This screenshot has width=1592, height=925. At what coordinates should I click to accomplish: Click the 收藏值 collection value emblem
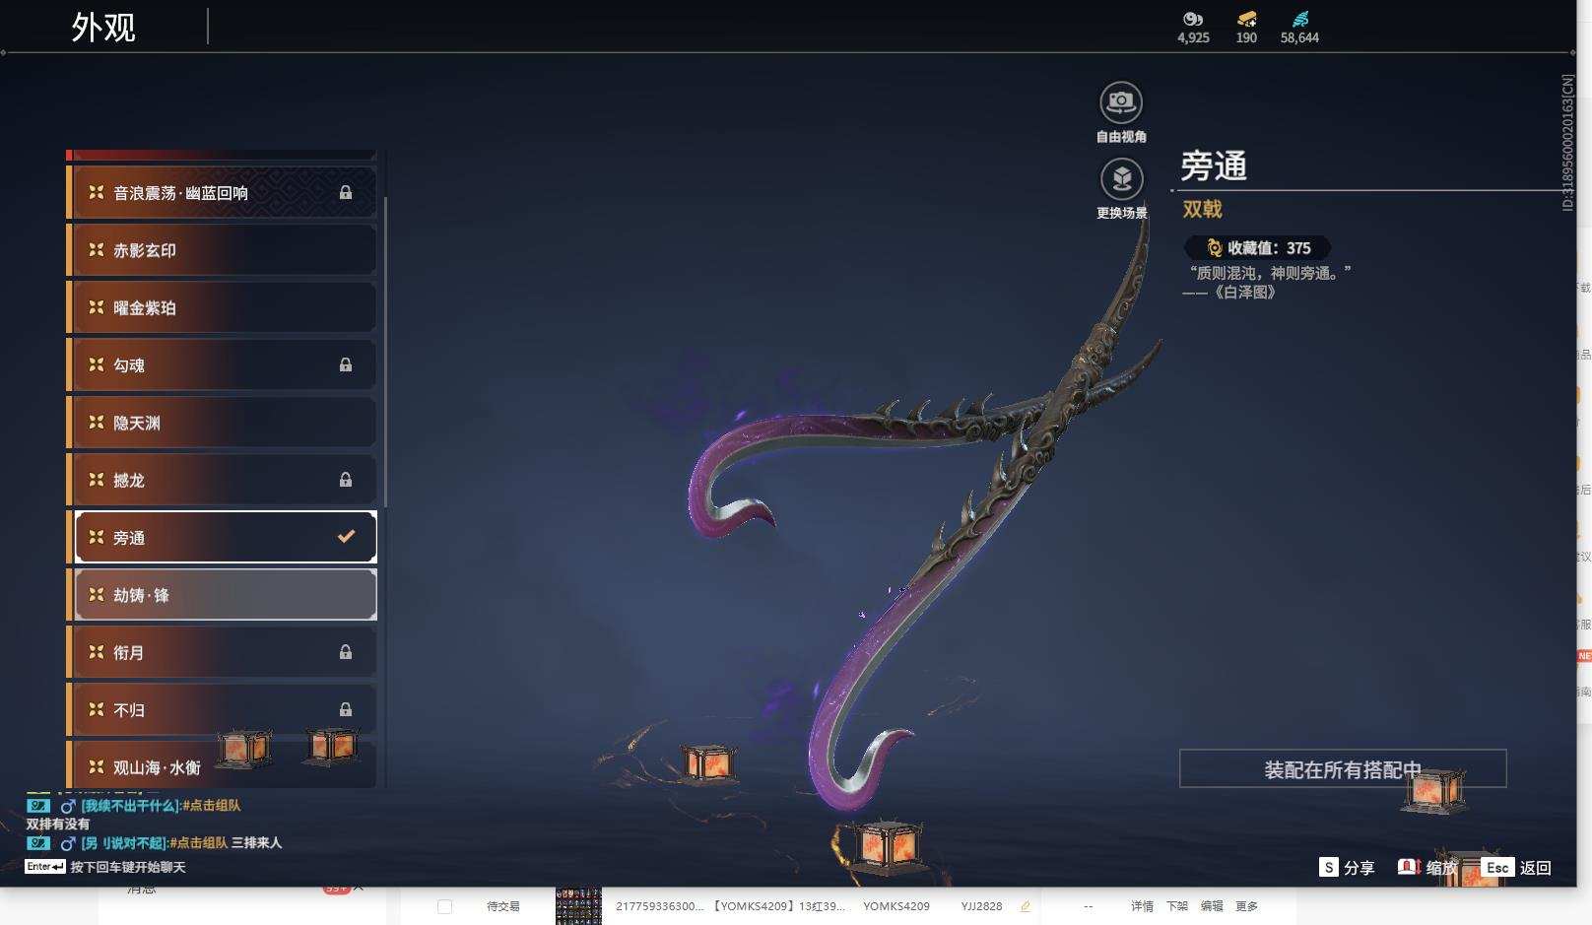(x=1215, y=248)
